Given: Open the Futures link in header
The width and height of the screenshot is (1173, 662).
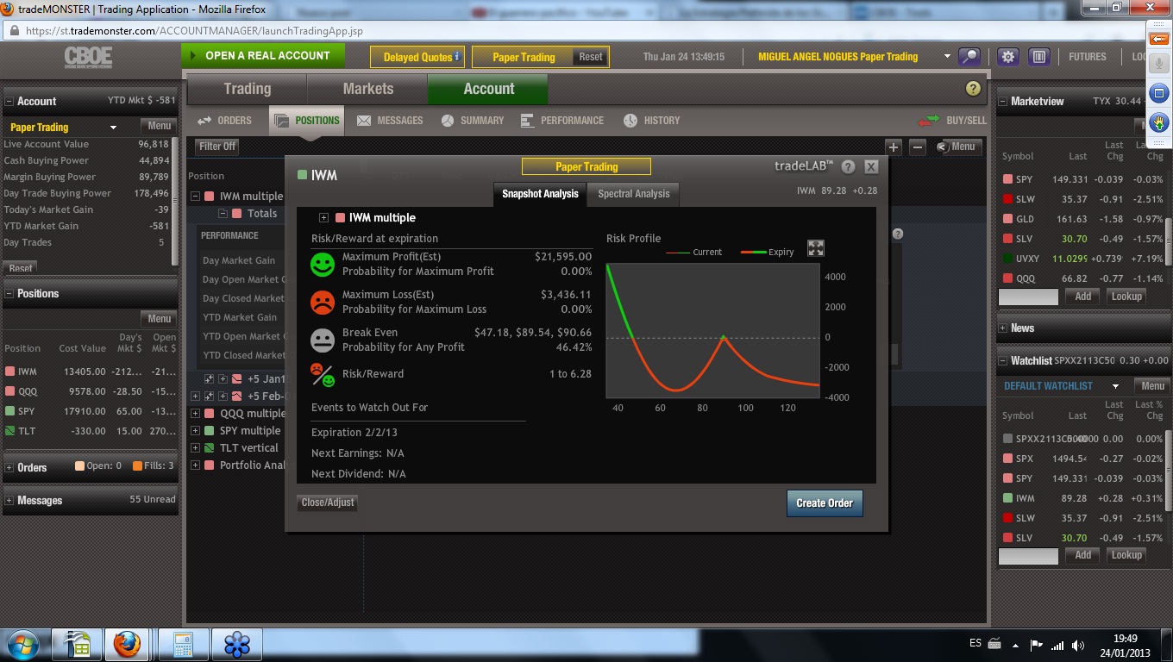Looking at the screenshot, I should [1087, 57].
